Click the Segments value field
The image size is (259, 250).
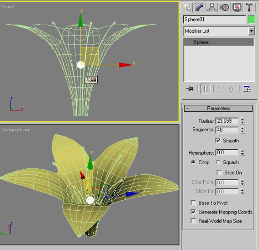(227, 130)
